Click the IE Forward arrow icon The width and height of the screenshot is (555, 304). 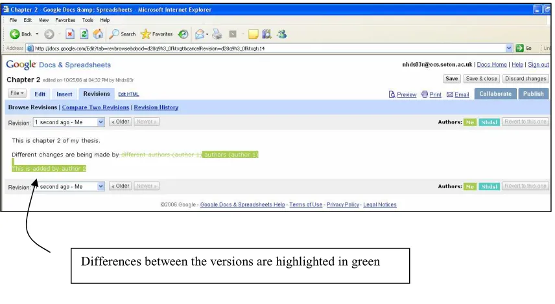pos(49,34)
